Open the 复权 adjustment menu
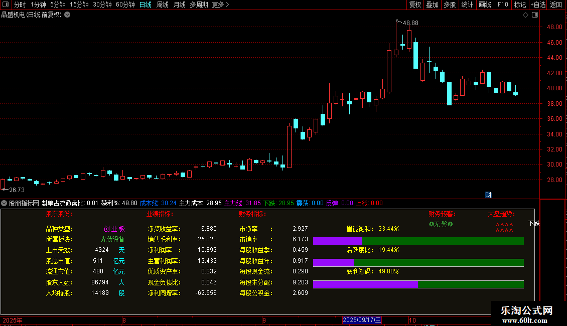567x326 pixels. pyautogui.click(x=415, y=5)
